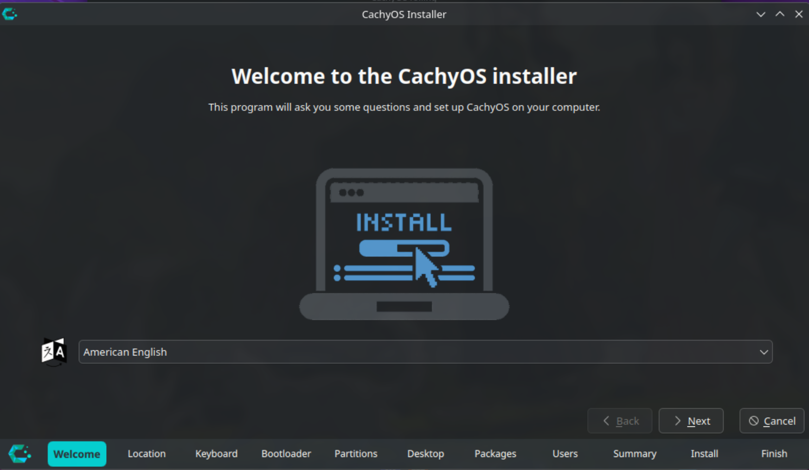
Task: Cancel the installation
Action: (x=772, y=421)
